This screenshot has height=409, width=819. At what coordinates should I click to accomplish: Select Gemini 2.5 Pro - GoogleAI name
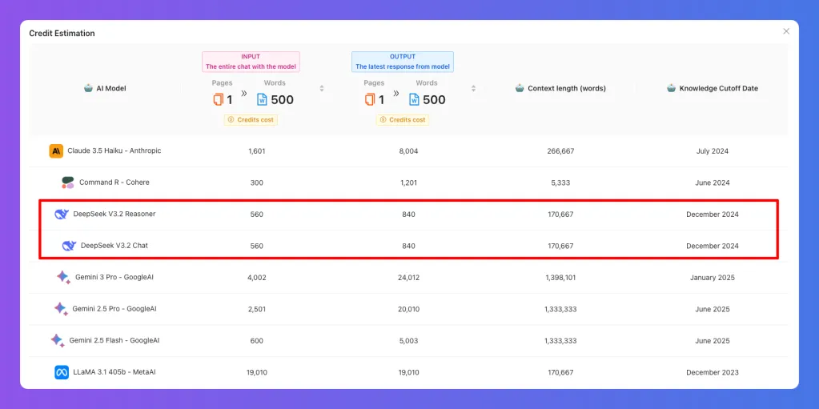[x=114, y=309]
